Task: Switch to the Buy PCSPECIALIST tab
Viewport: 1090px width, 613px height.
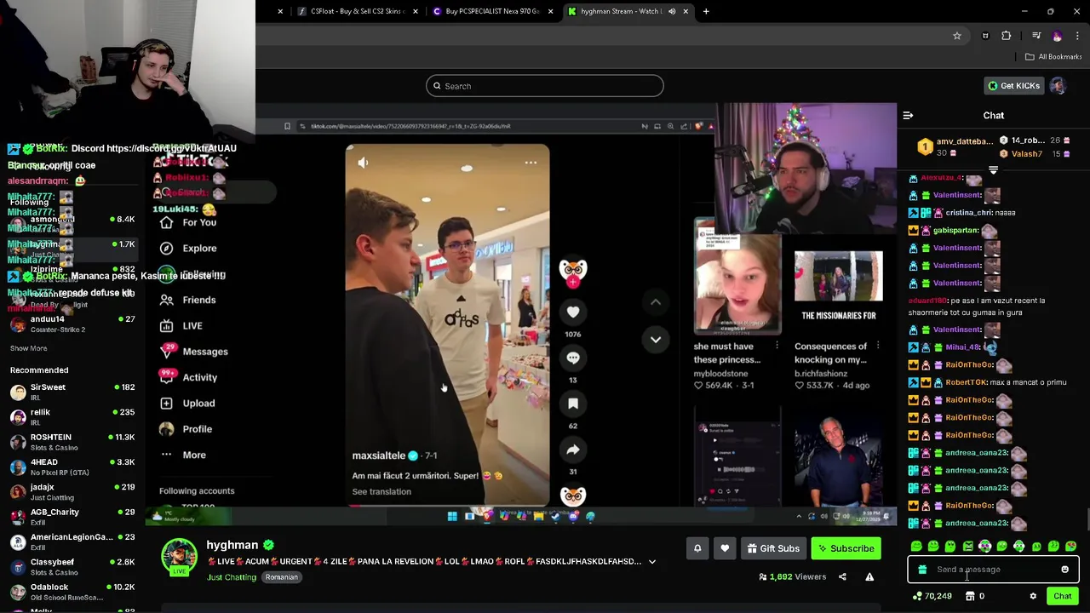Action: pyautogui.click(x=494, y=11)
